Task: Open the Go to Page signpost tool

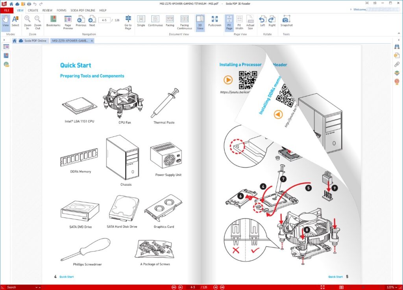Action: tap(128, 22)
